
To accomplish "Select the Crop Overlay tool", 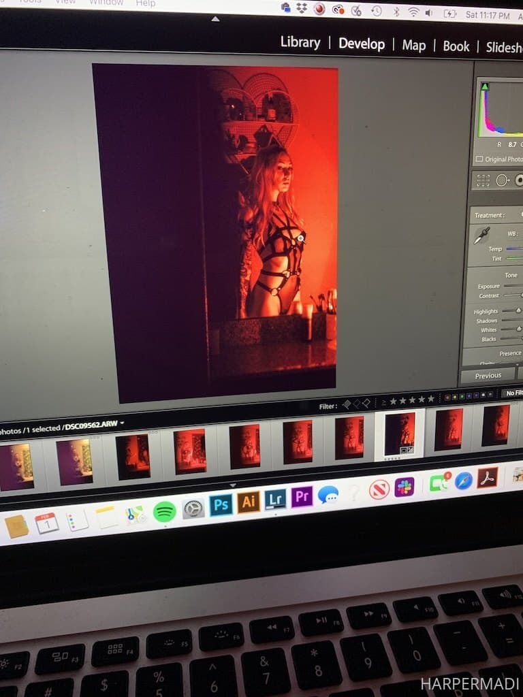I will tap(484, 180).
